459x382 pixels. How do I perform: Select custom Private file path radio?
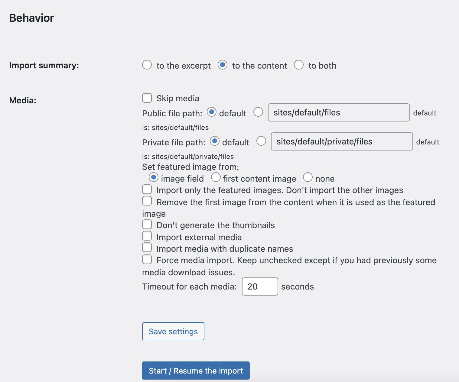[x=261, y=141]
